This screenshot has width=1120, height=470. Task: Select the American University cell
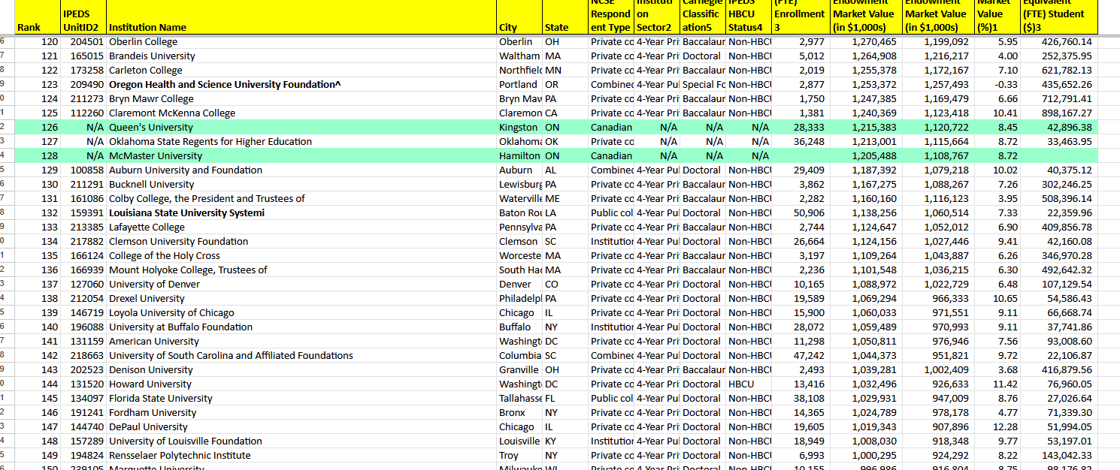301,342
